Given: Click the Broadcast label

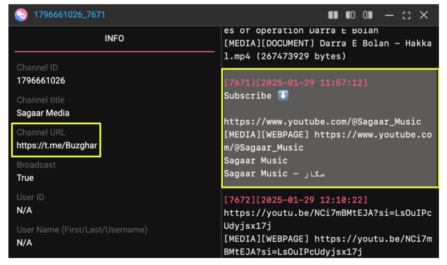Looking at the screenshot, I should pos(36,165).
